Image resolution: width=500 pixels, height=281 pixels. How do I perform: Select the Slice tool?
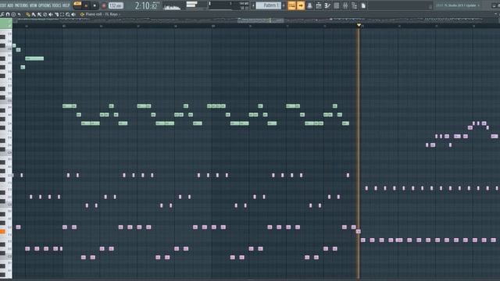click(x=56, y=14)
